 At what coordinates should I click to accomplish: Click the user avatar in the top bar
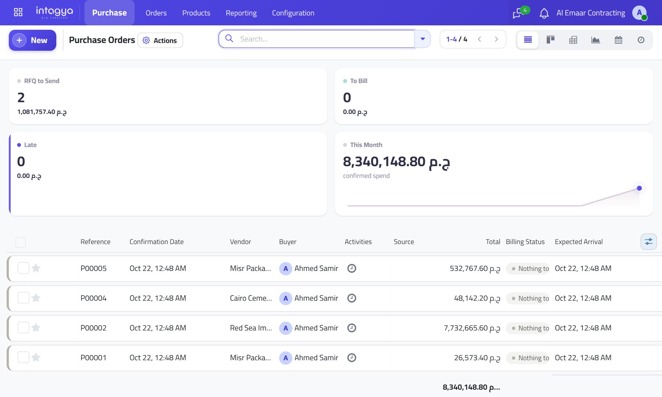(x=640, y=13)
